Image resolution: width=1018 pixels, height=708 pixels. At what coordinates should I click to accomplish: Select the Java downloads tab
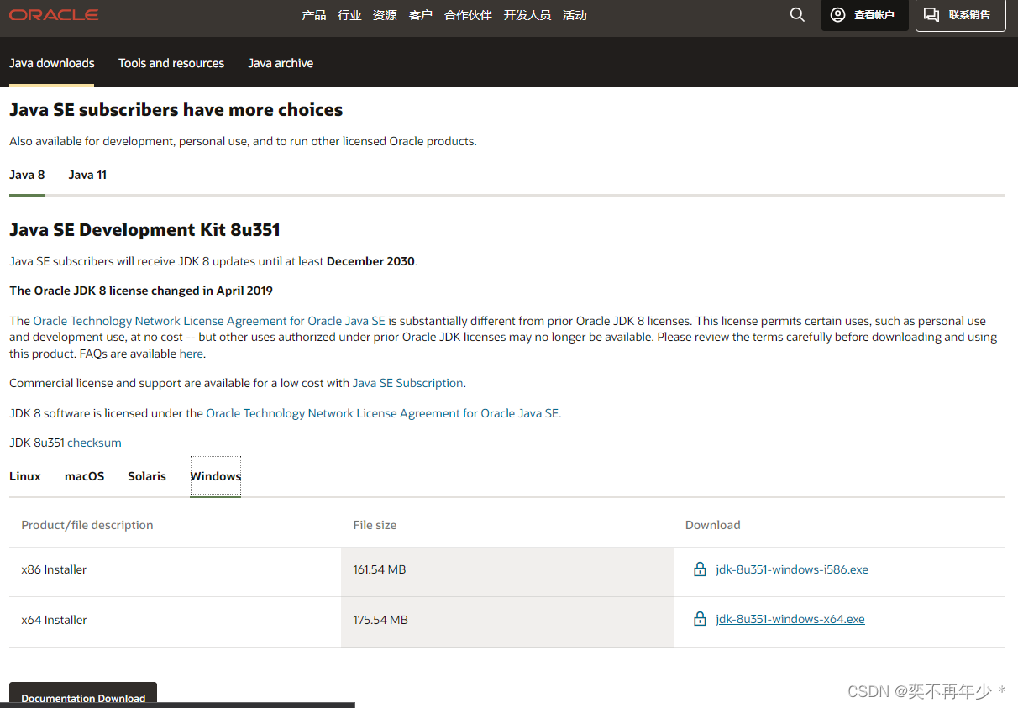pos(52,63)
